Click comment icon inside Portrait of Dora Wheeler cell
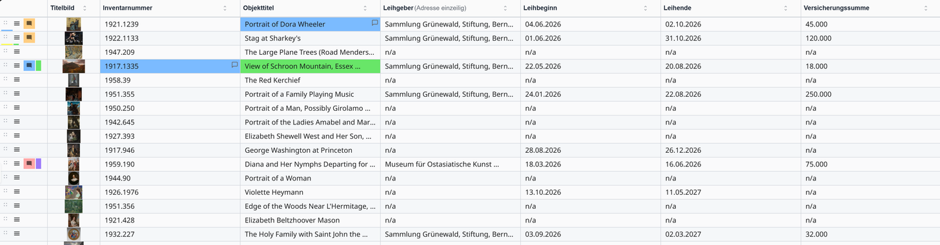Screen dimensions: 940x245 point(374,23)
